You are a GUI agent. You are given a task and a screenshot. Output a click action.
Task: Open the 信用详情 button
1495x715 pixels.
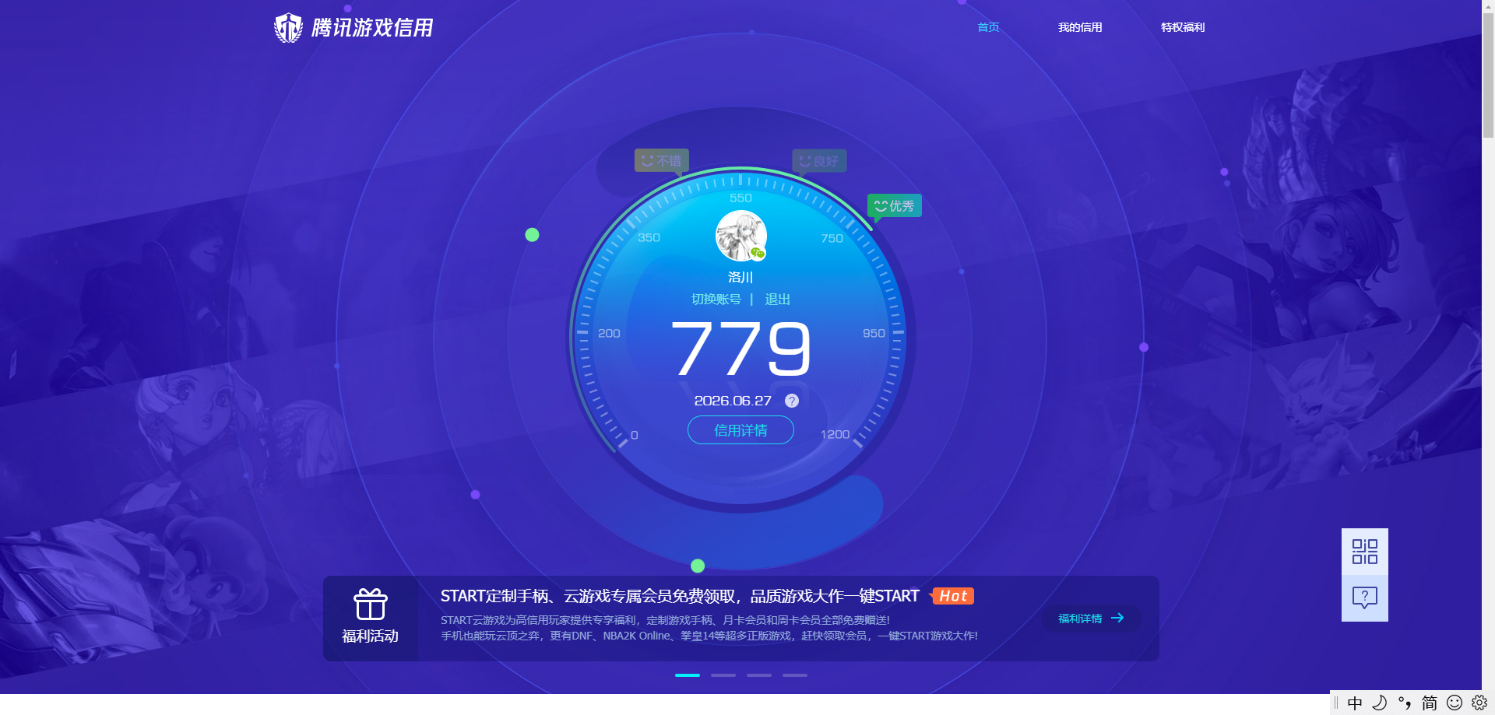pos(740,430)
